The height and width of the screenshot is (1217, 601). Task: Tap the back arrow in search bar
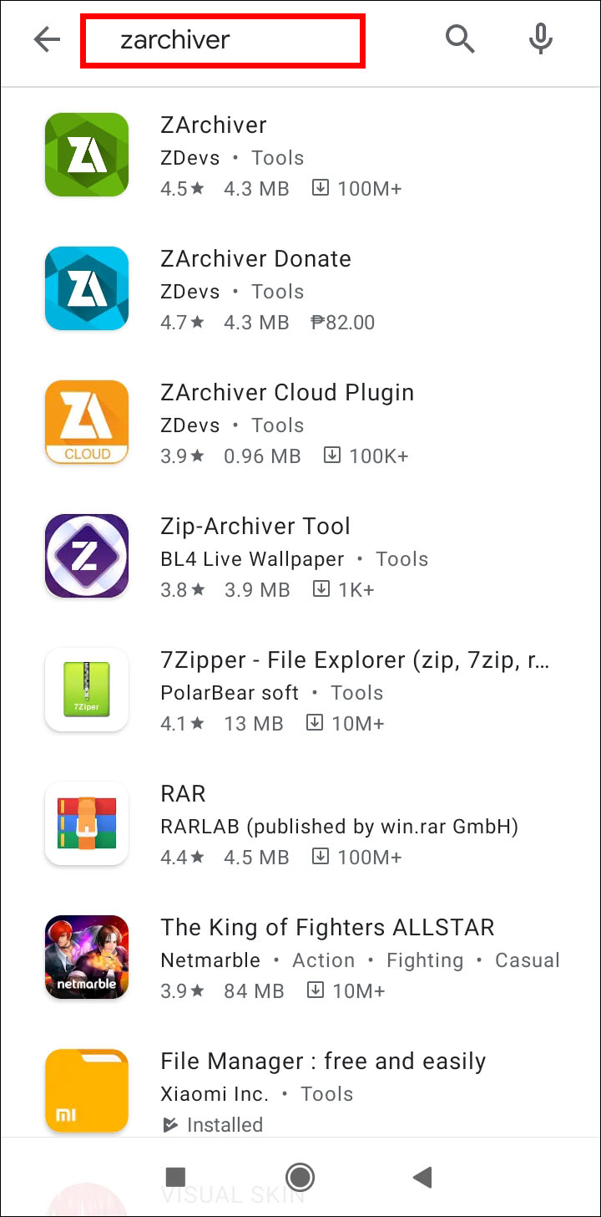pyautogui.click(x=48, y=39)
